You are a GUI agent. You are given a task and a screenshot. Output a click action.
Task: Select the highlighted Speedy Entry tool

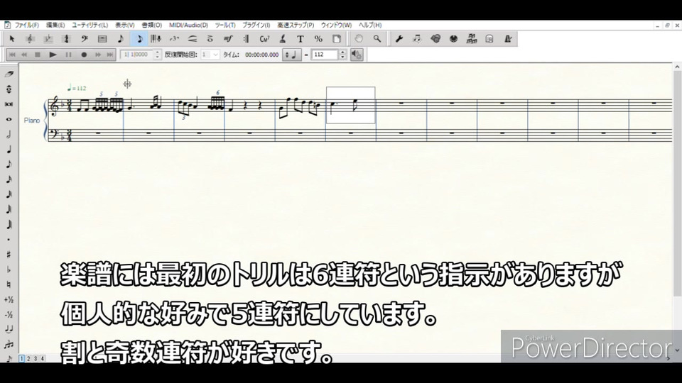pyautogui.click(x=139, y=39)
